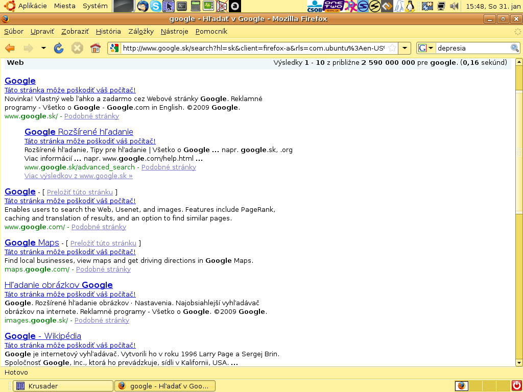Viewport: 523px width, 392px height.
Task: Click 'Viac výsledkov z www.google.sk »' link
Action: pyautogui.click(x=78, y=176)
